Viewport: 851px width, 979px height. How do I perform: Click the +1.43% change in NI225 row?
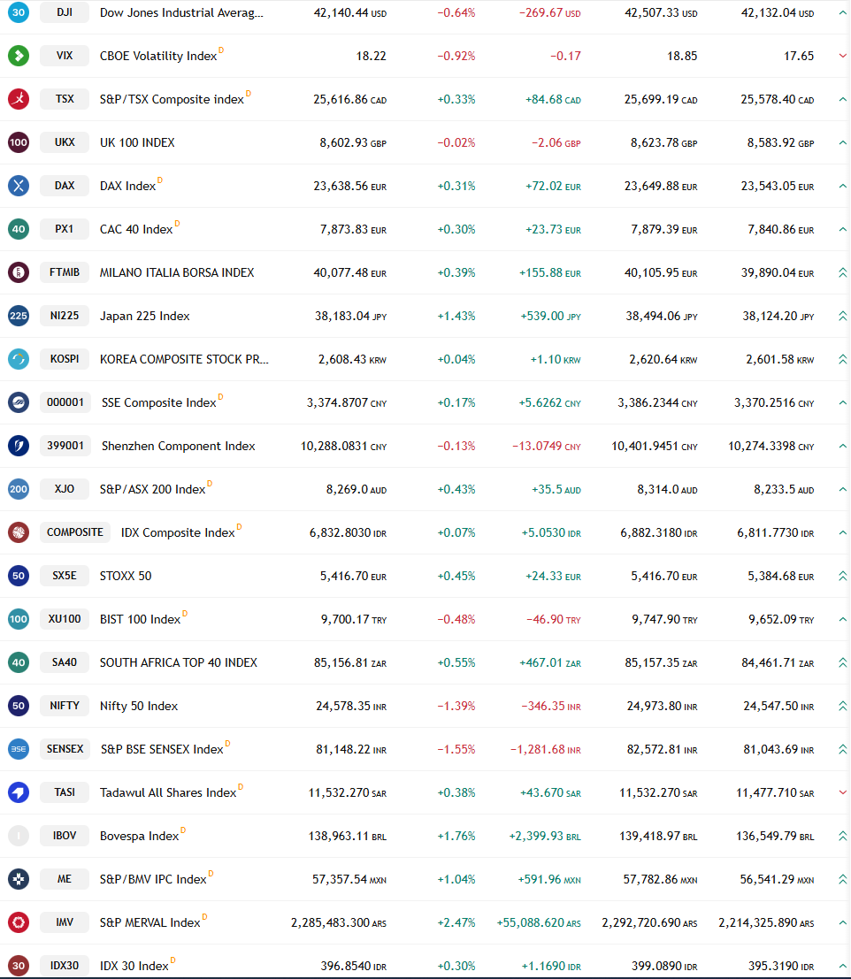[456, 317]
